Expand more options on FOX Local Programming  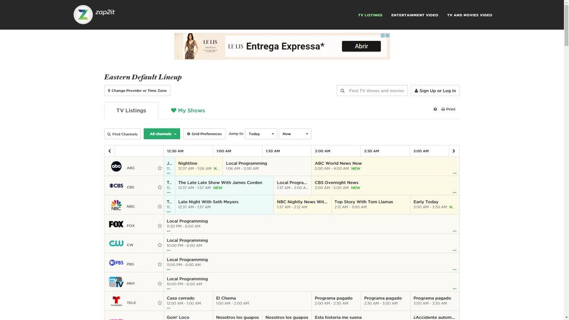pyautogui.click(x=455, y=231)
